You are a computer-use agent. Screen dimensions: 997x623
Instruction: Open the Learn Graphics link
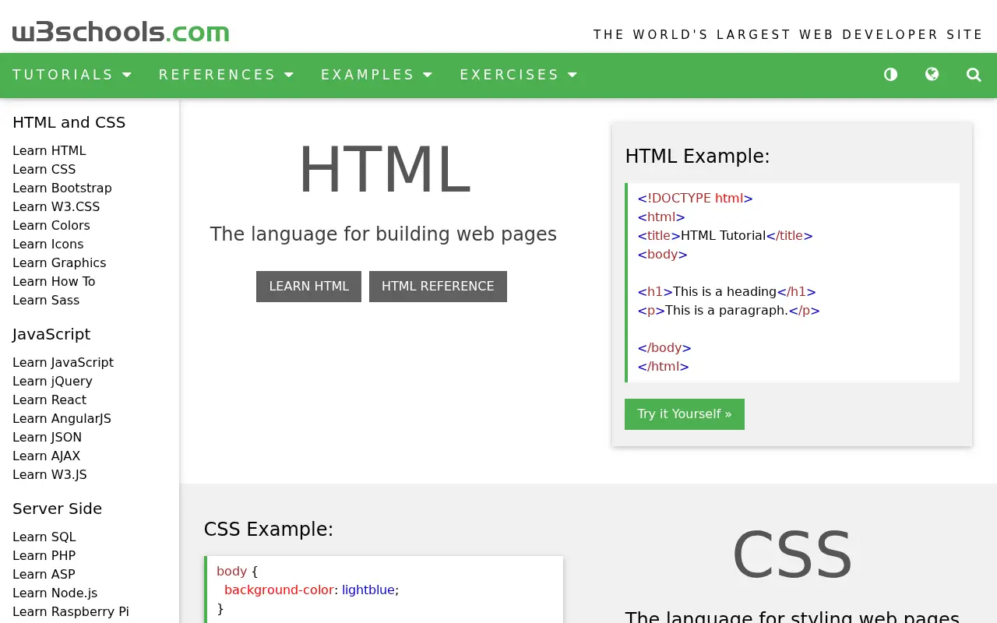(59, 263)
